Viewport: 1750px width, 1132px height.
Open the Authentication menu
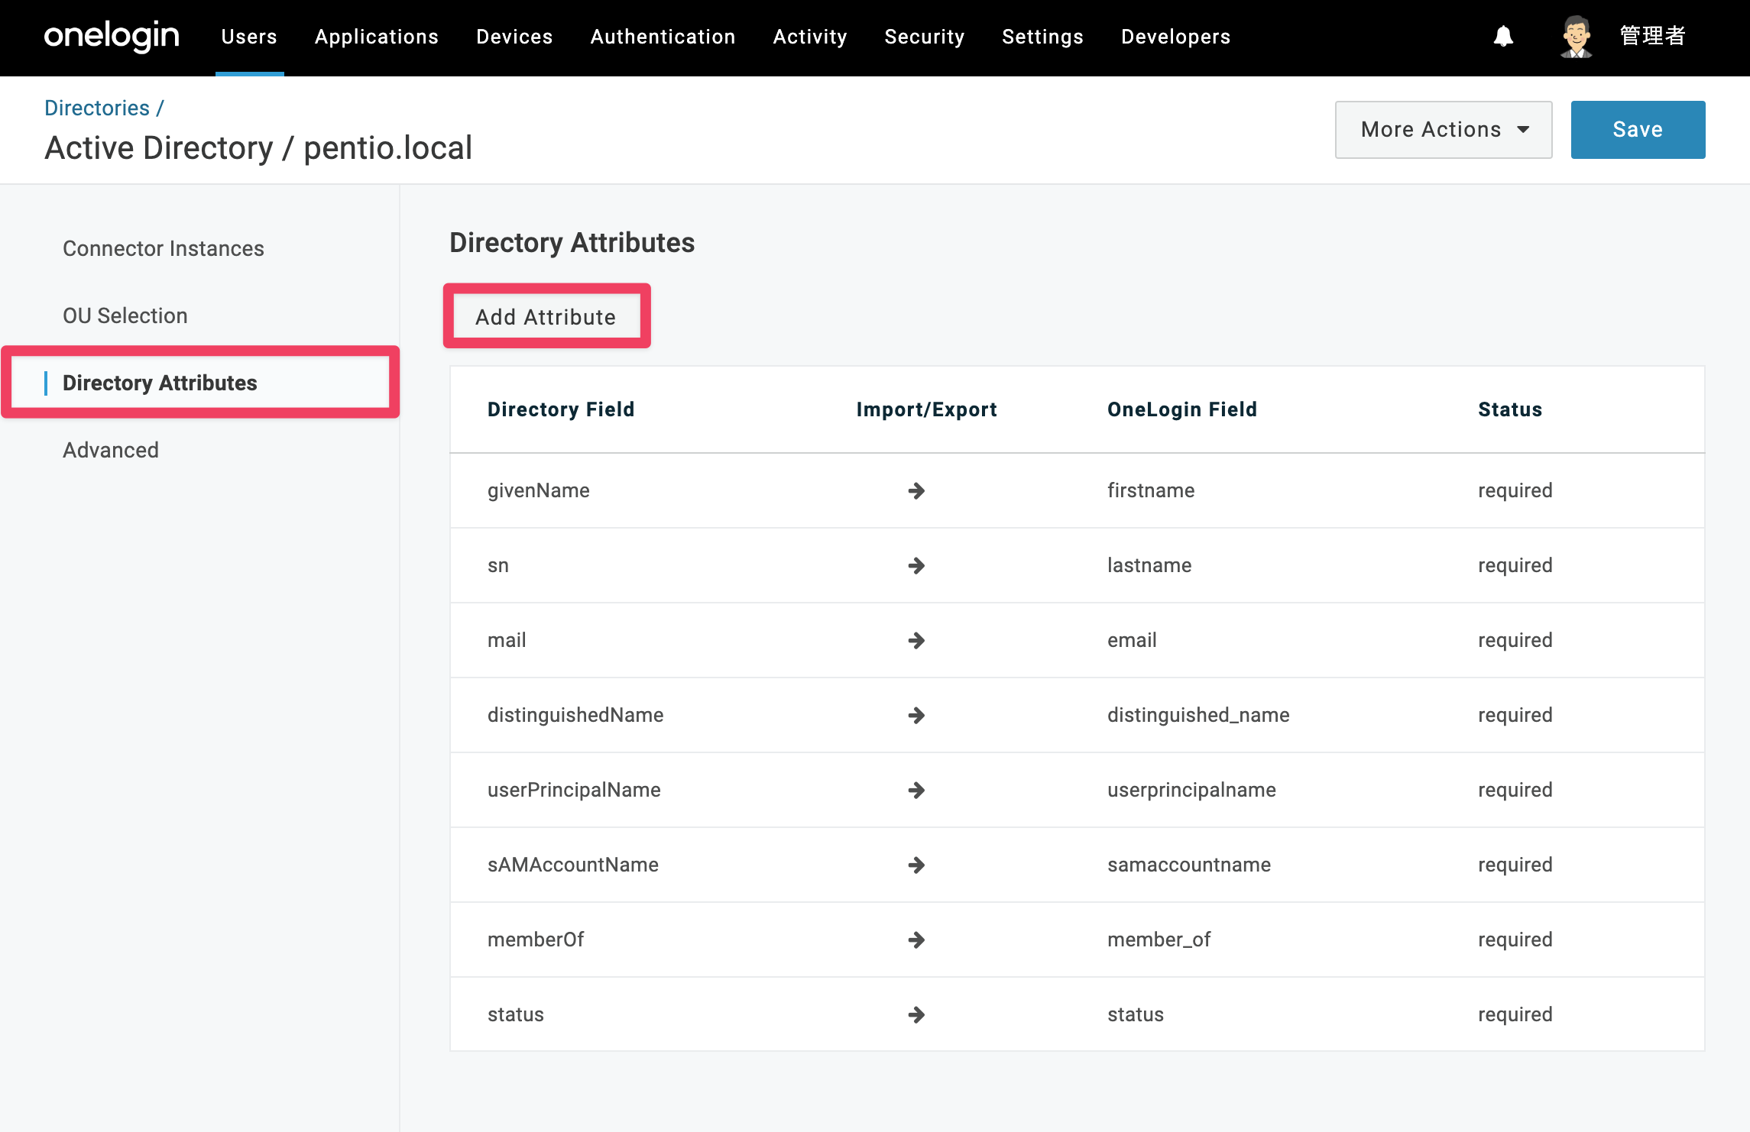[663, 37]
